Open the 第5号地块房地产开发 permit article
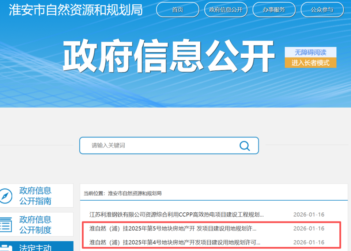Viewport: 351px width, 251px height. tap(175, 228)
